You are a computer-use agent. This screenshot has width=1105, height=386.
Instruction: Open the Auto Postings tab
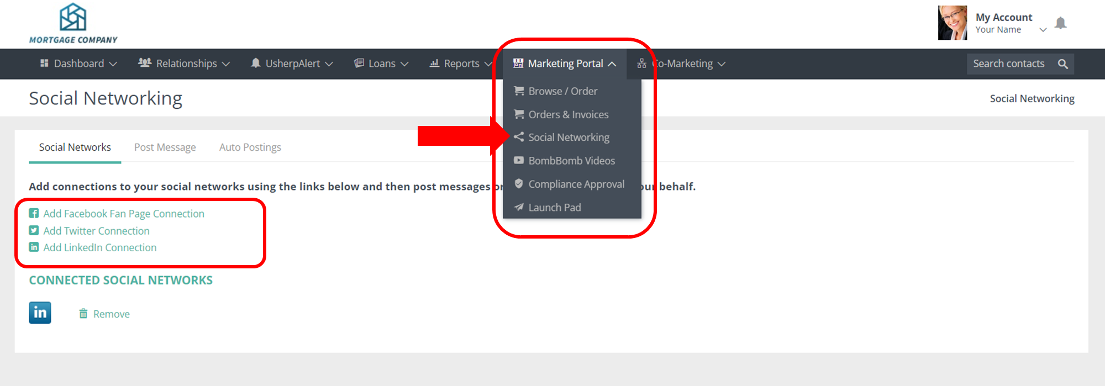(250, 147)
